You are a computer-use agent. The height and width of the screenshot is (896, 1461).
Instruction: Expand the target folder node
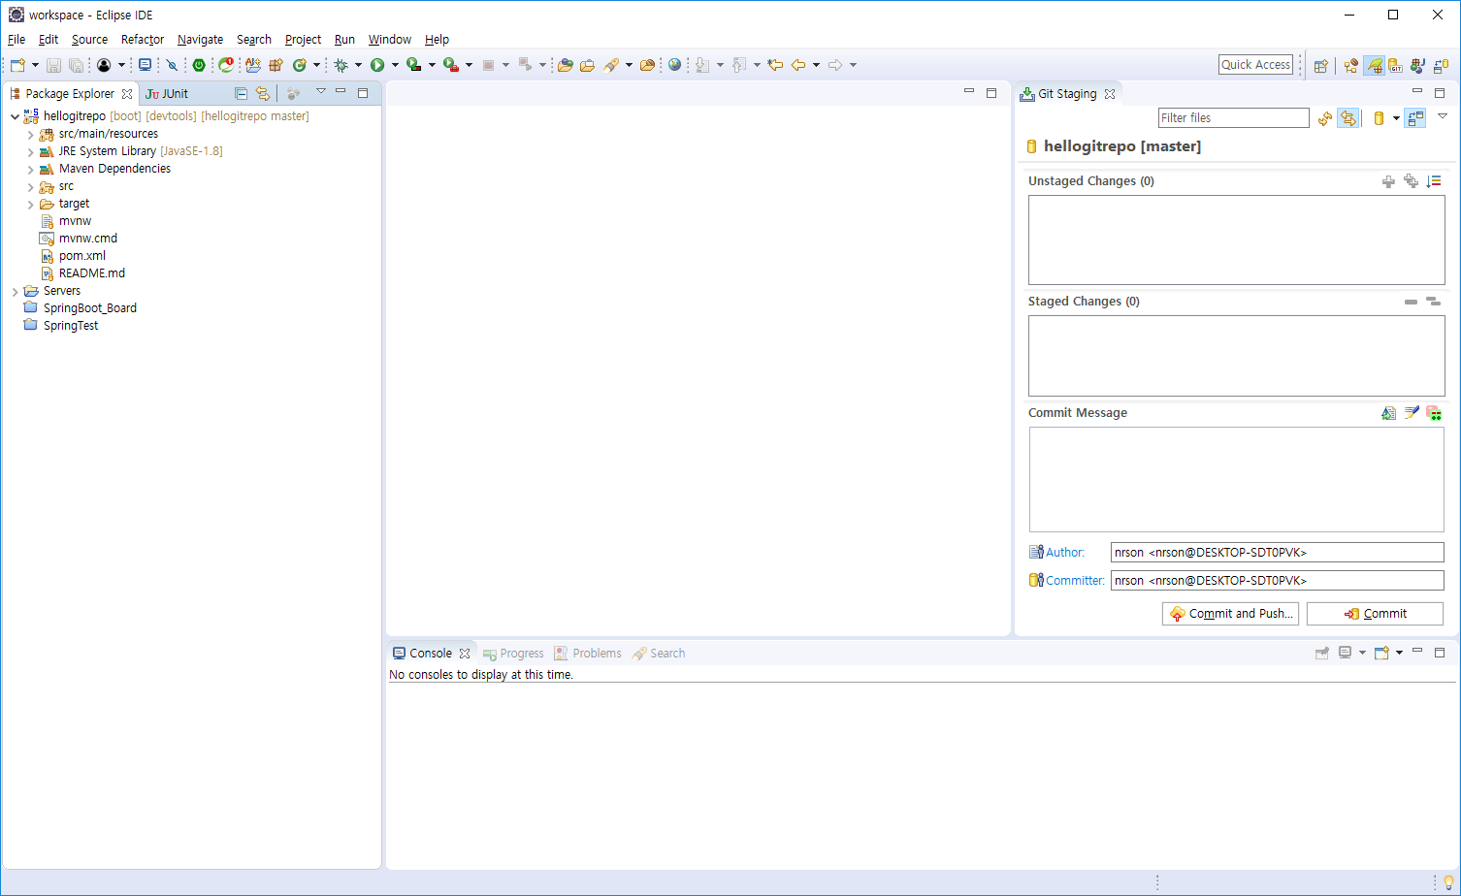(x=30, y=205)
